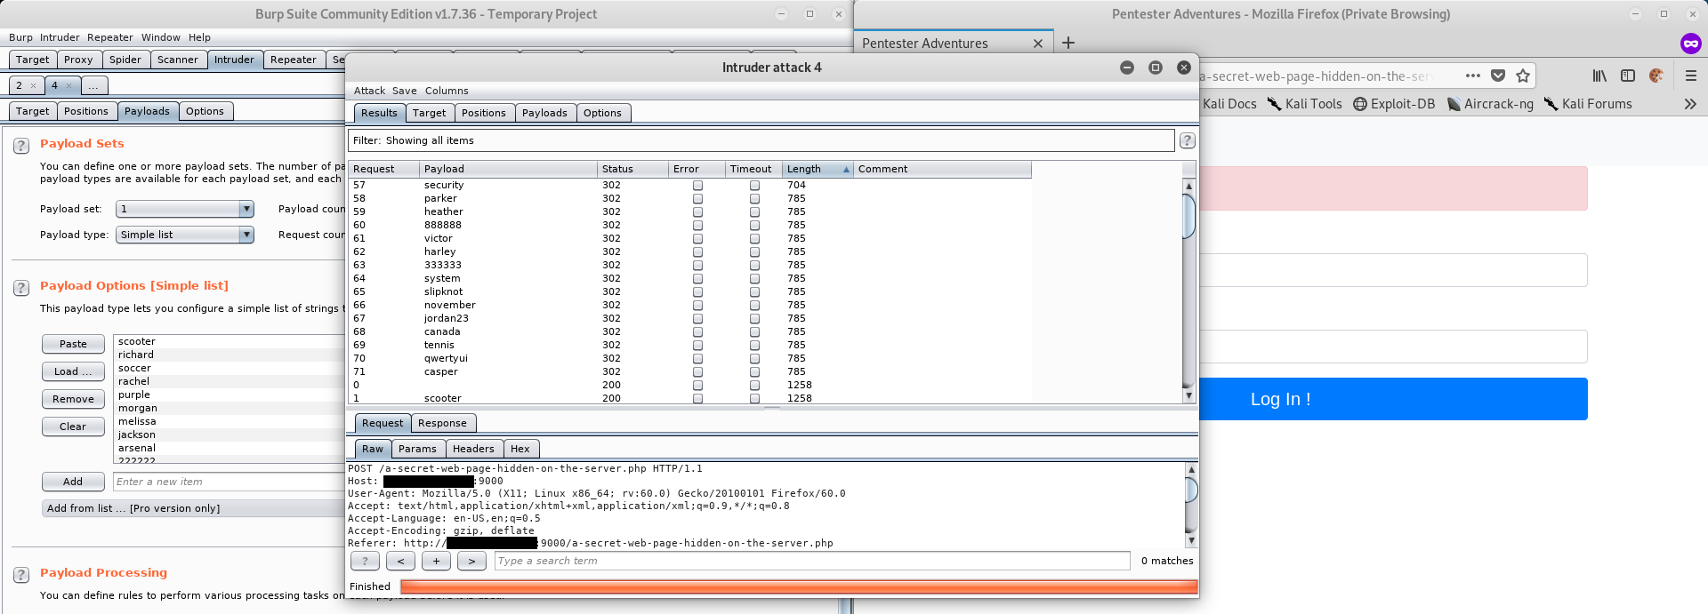Image resolution: width=1708 pixels, height=614 pixels.
Task: Open the new Intruder tab ellipsis
Action: pos(93,85)
